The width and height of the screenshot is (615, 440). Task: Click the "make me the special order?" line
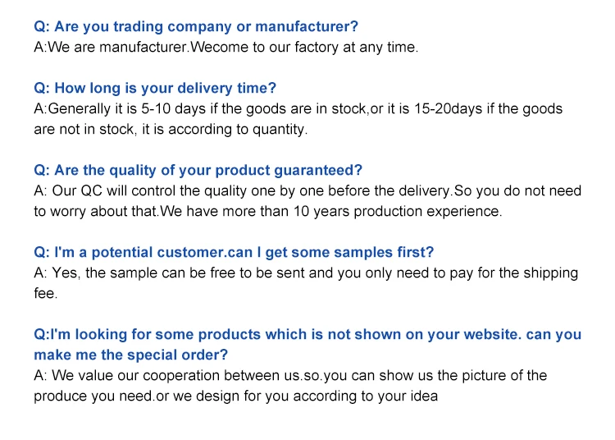pyautogui.click(x=131, y=355)
